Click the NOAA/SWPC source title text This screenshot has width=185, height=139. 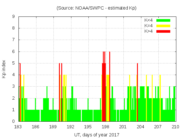tap(97, 8)
